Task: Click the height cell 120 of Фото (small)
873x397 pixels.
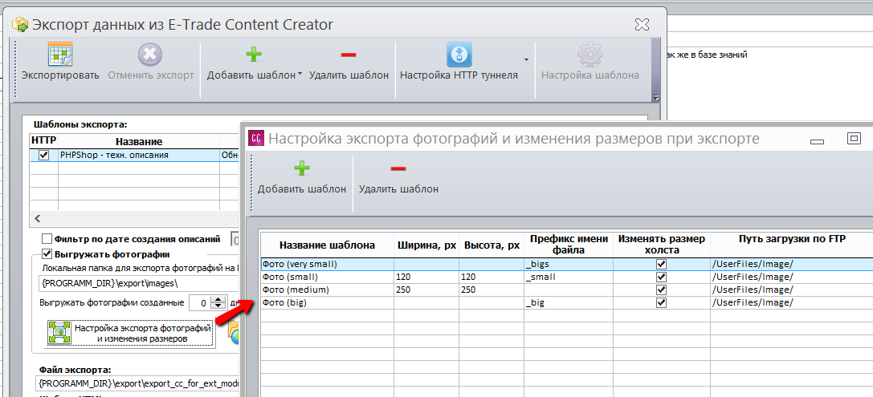Action: (491, 277)
